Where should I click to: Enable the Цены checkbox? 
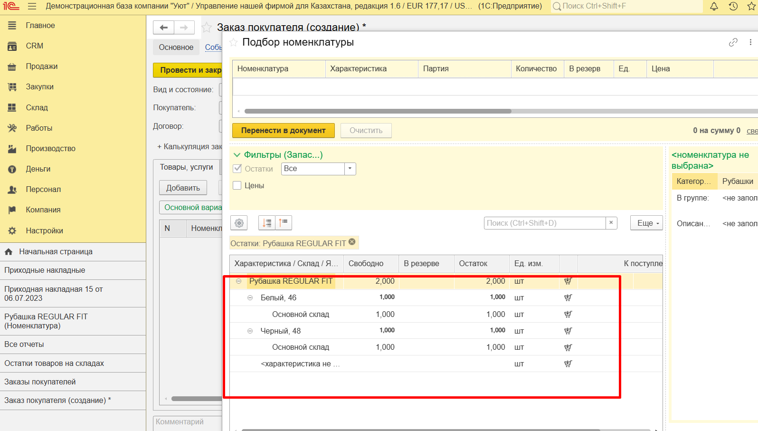click(237, 185)
